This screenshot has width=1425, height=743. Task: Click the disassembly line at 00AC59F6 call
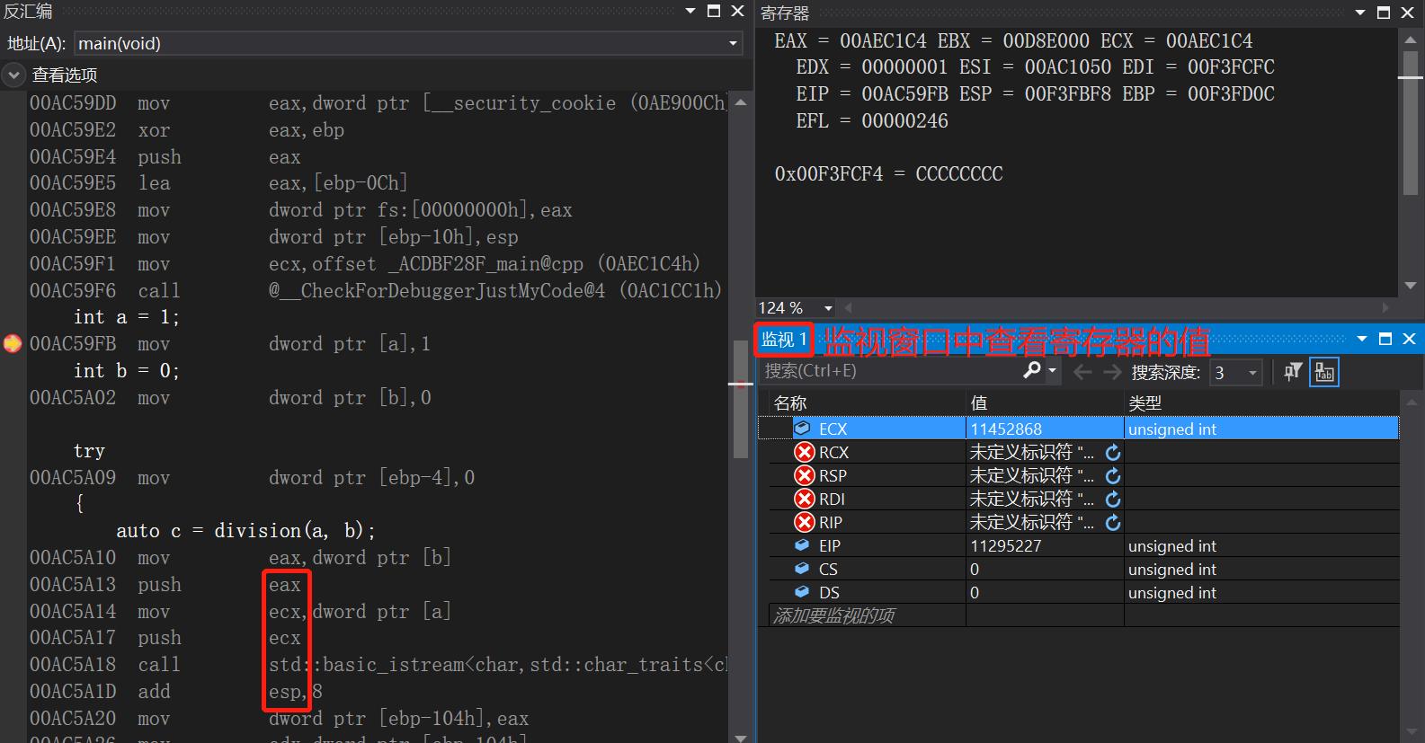(x=376, y=291)
